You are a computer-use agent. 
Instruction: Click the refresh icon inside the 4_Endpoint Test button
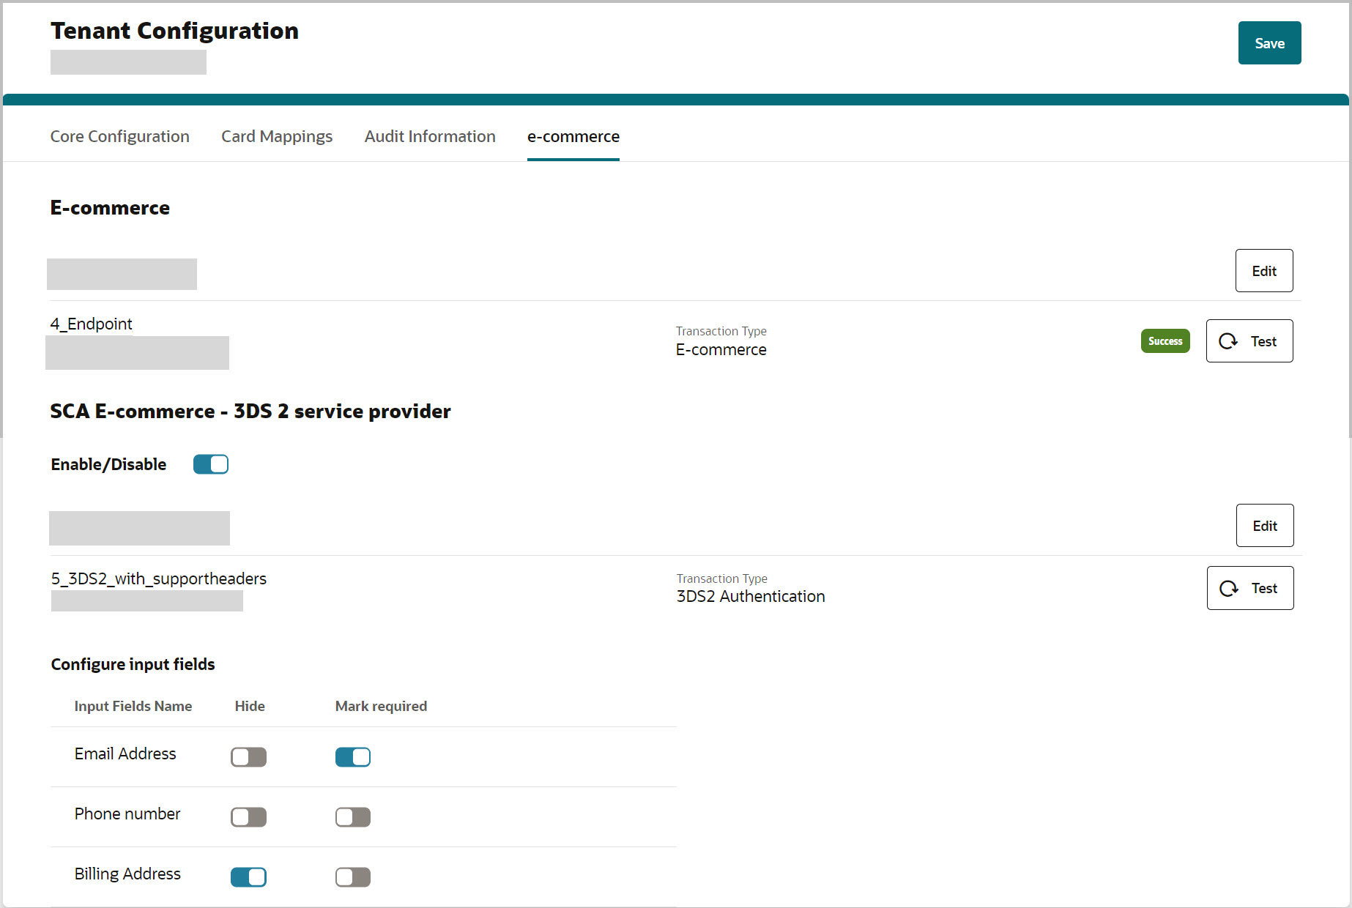coord(1228,340)
